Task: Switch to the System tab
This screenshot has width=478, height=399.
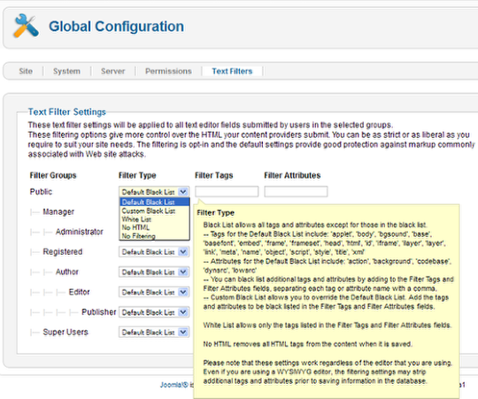Action: (x=66, y=72)
